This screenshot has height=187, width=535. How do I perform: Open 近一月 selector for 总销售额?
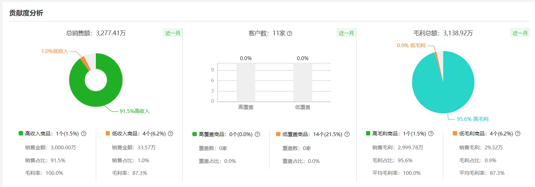tap(173, 33)
